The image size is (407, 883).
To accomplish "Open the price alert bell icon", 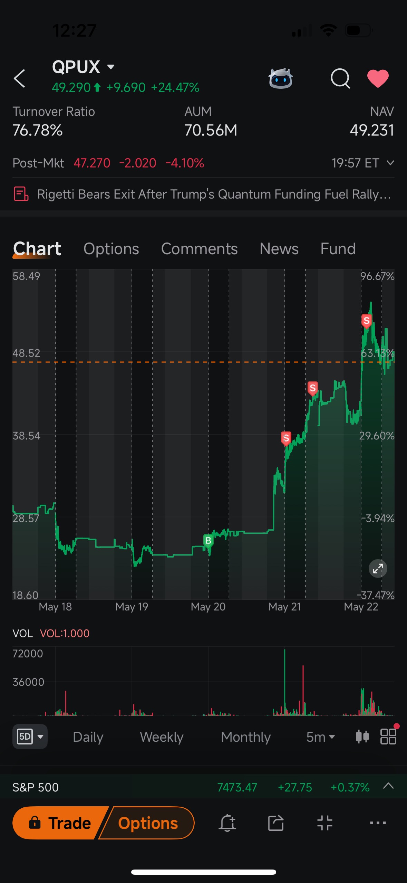I will point(227,823).
